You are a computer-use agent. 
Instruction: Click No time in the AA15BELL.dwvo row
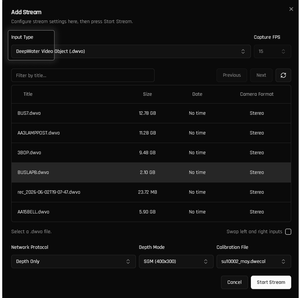tap(197, 212)
